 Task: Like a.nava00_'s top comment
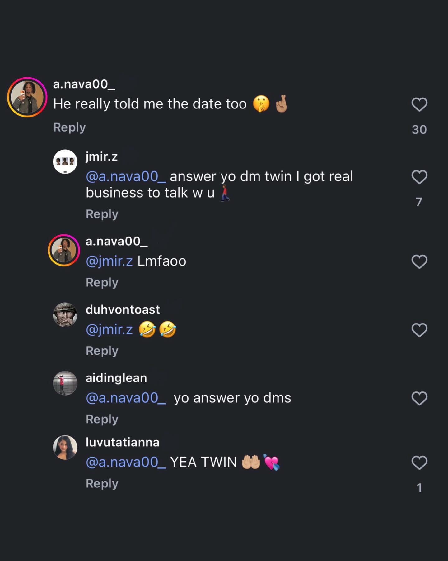click(x=419, y=104)
